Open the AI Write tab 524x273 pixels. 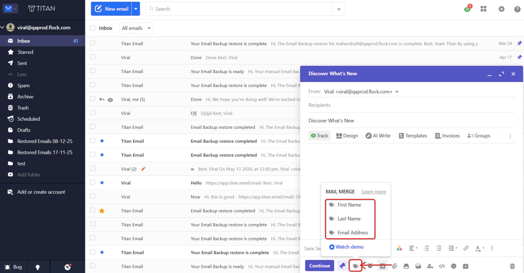[378, 136]
